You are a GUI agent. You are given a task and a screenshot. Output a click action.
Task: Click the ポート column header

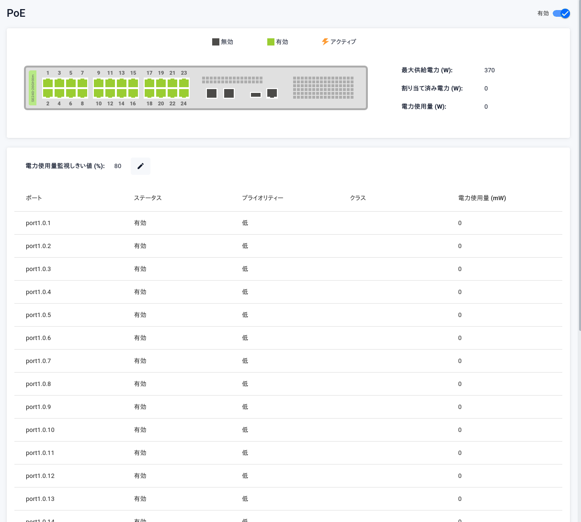(34, 198)
